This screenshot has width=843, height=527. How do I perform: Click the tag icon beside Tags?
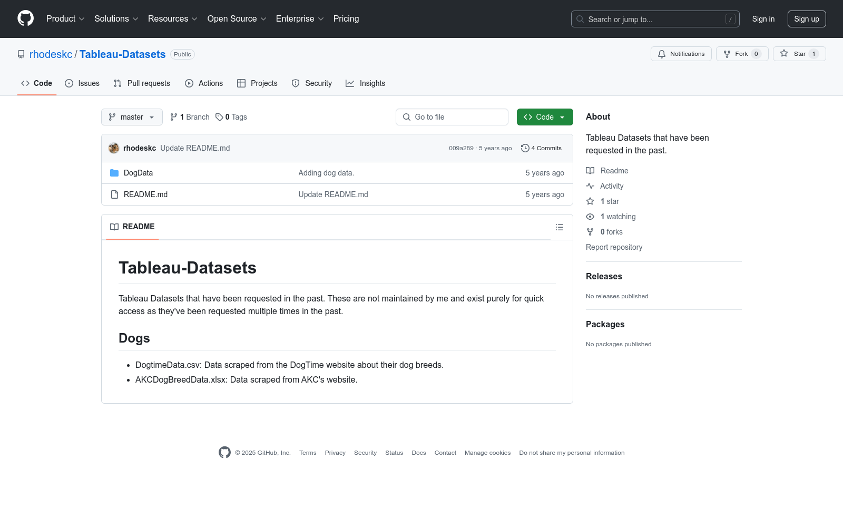click(219, 117)
